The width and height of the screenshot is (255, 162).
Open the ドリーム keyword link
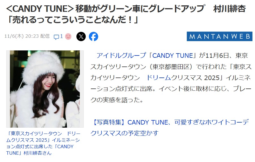click(159, 78)
